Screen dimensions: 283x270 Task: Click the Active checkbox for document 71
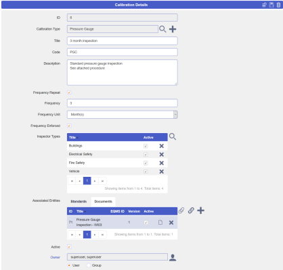pos(146,223)
